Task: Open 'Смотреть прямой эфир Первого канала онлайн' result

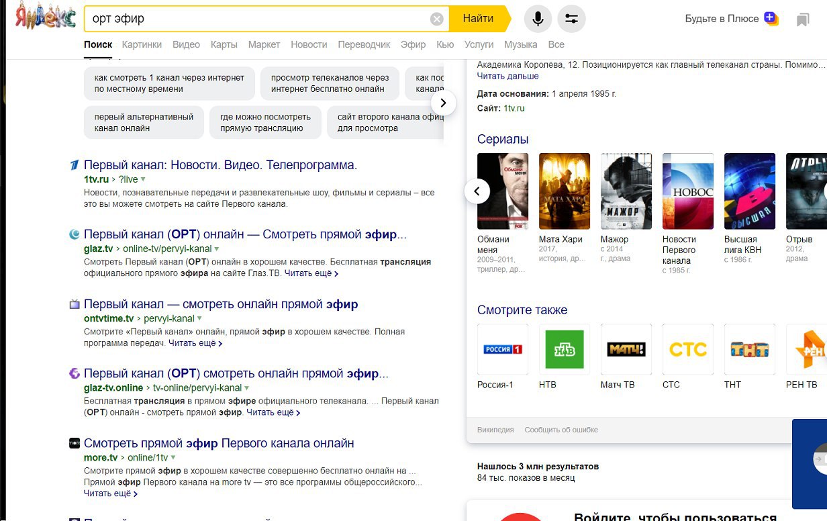Action: click(219, 443)
